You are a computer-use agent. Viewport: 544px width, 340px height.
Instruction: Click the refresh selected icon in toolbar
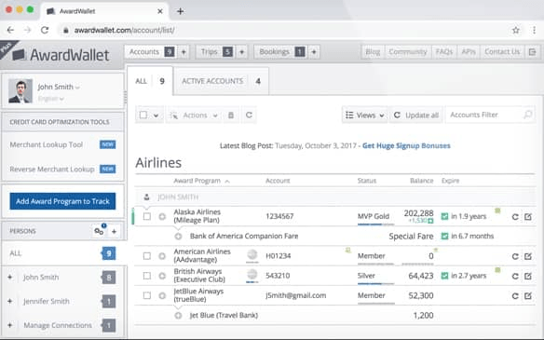249,115
